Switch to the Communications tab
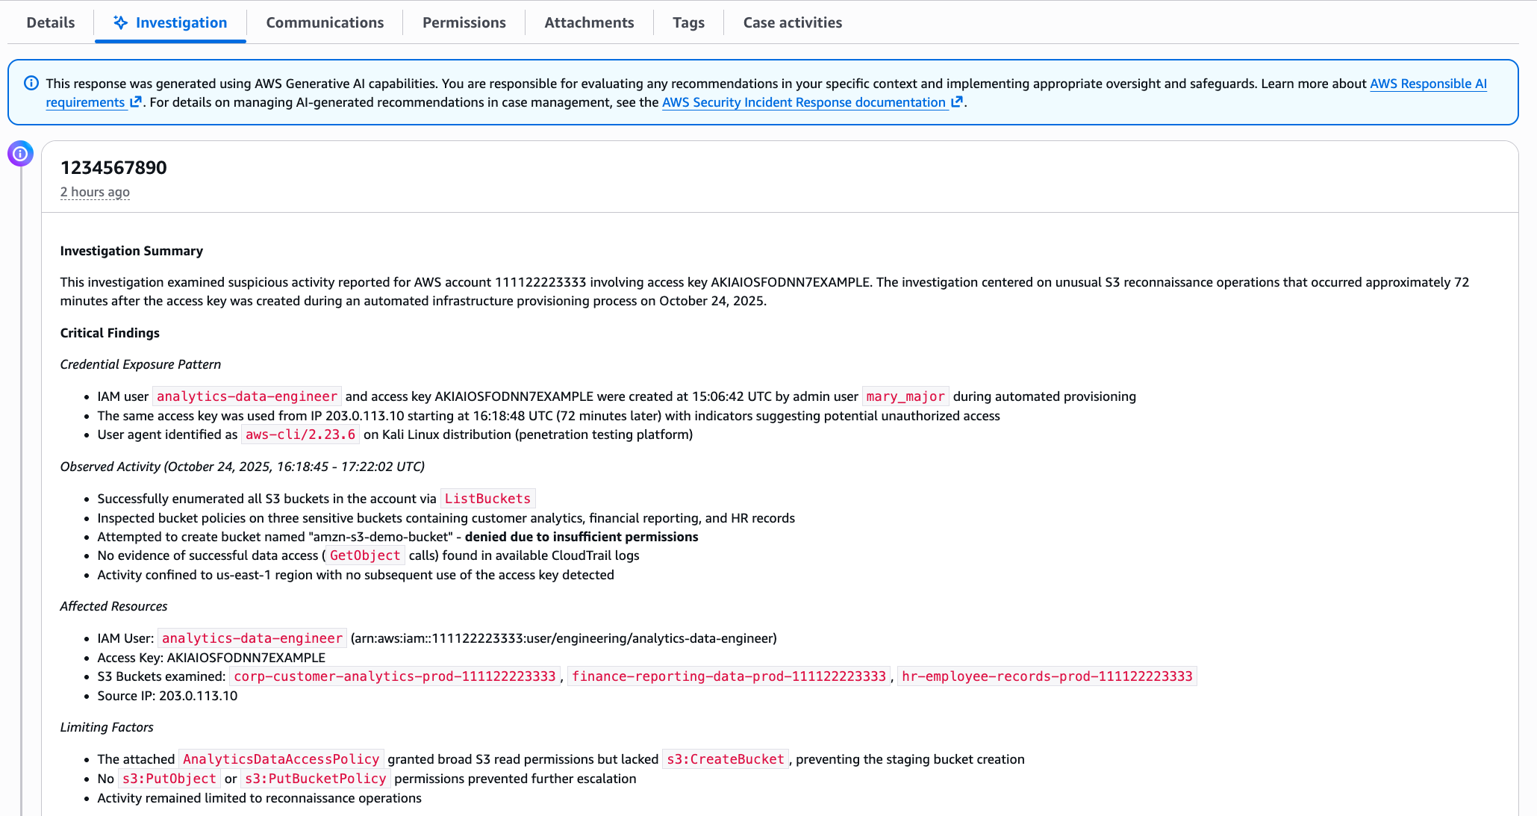 325,22
